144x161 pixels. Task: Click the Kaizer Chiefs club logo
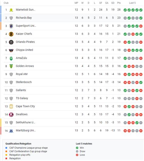click(11, 34)
